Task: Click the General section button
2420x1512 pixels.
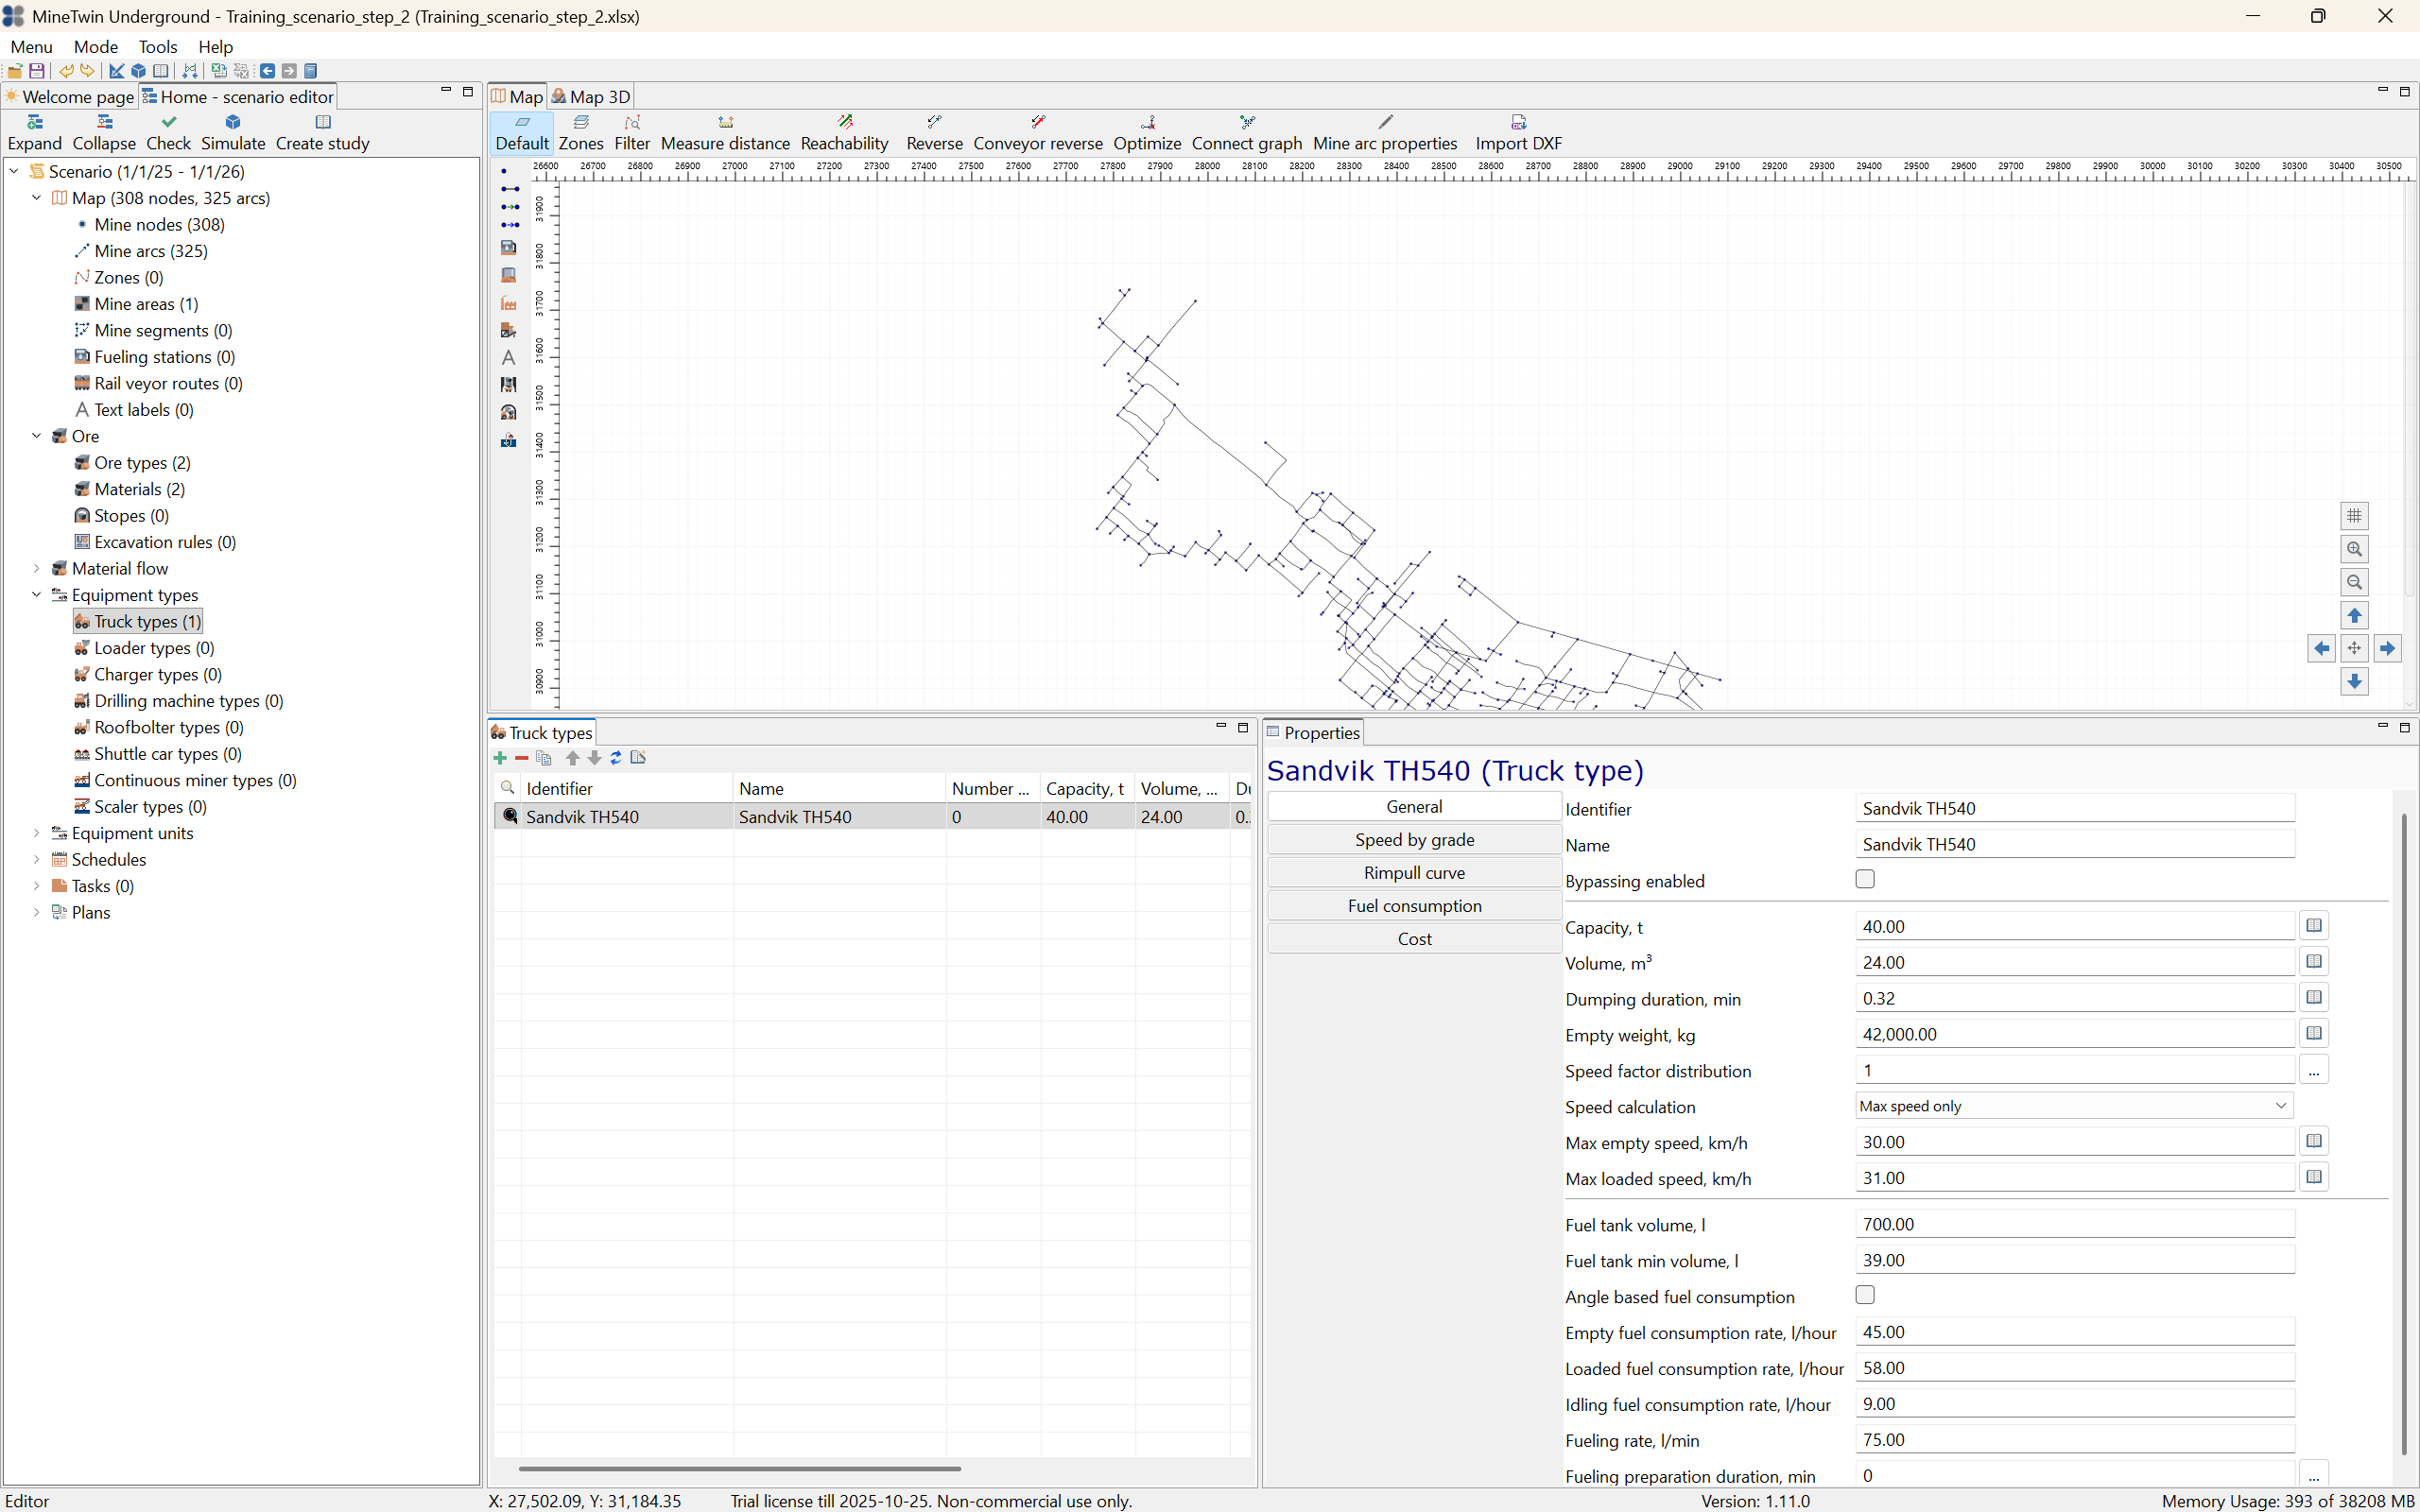Action: tap(1414, 807)
